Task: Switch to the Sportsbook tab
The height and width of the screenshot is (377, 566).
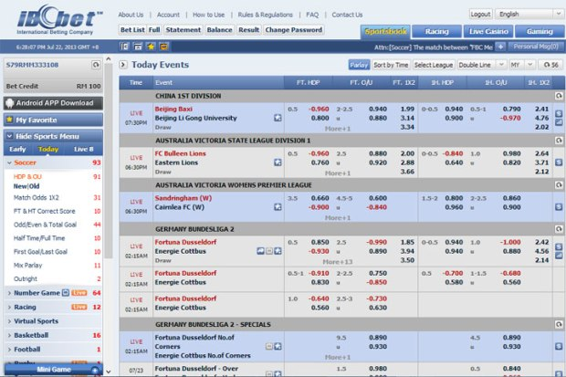Action: [x=385, y=31]
